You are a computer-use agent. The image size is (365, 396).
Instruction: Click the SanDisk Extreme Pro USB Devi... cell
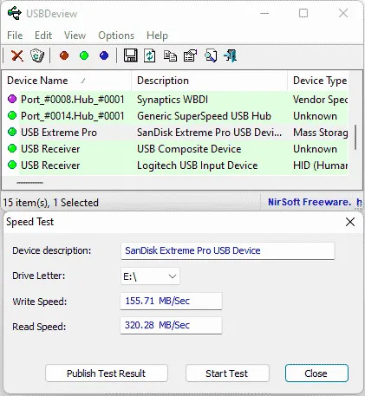[209, 133]
